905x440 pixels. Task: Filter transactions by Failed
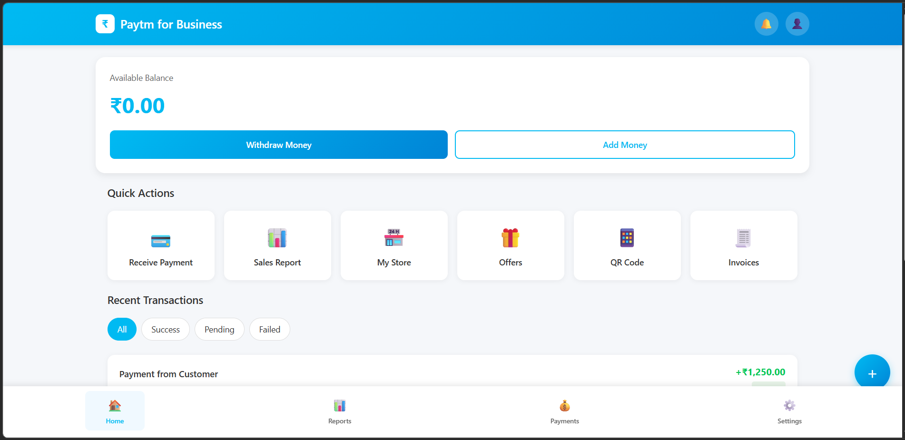click(x=270, y=329)
